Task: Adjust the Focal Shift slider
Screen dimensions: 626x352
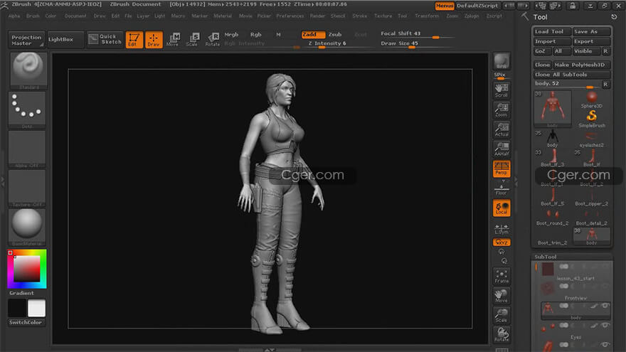Action: (418, 34)
